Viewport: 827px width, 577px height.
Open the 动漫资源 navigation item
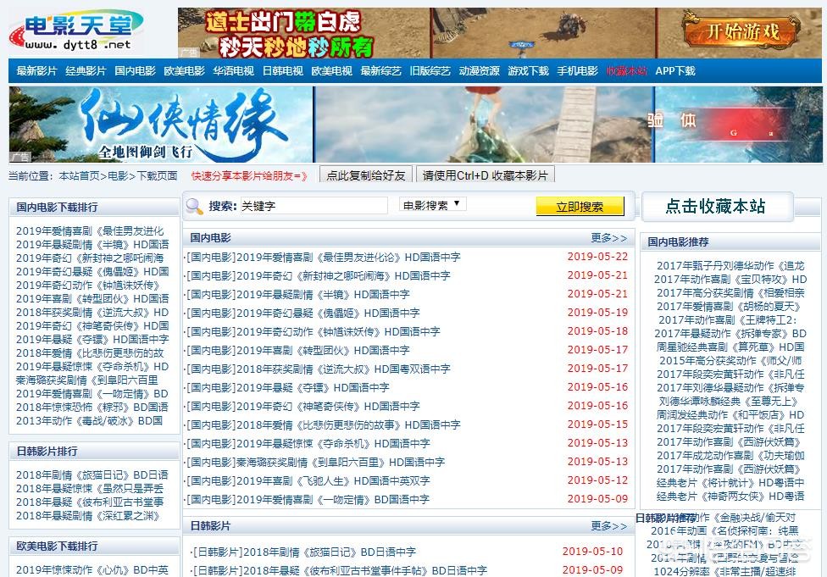pyautogui.click(x=479, y=71)
